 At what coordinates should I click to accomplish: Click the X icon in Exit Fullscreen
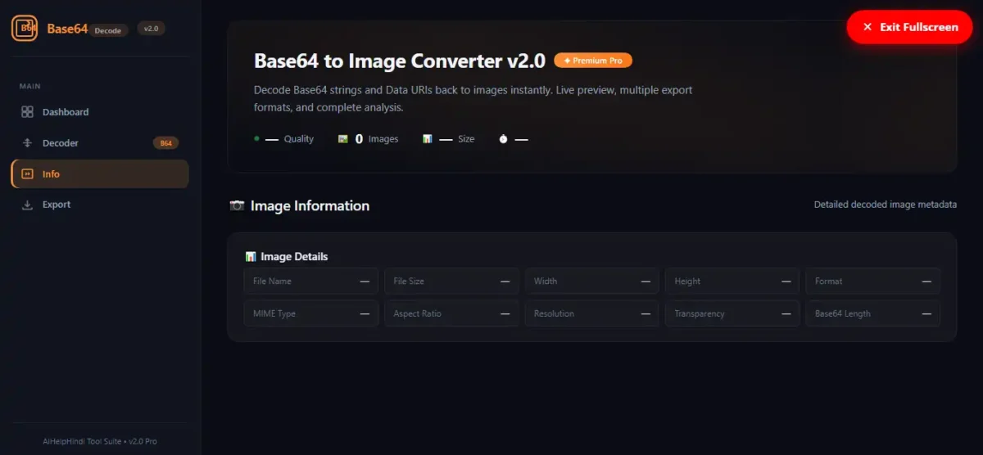click(x=867, y=27)
